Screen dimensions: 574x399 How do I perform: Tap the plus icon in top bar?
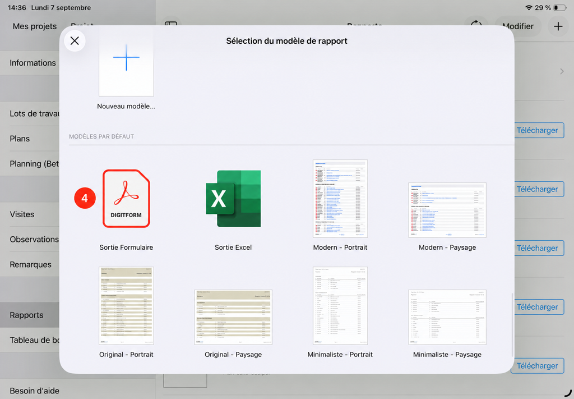(558, 26)
